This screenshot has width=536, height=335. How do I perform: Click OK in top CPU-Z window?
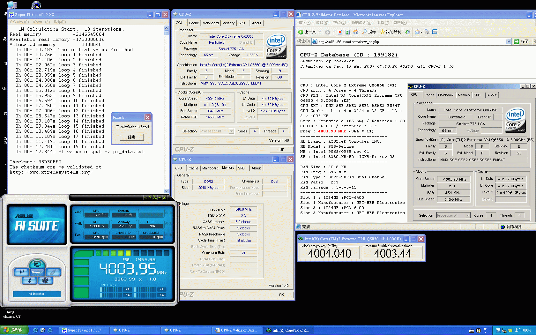(282, 150)
